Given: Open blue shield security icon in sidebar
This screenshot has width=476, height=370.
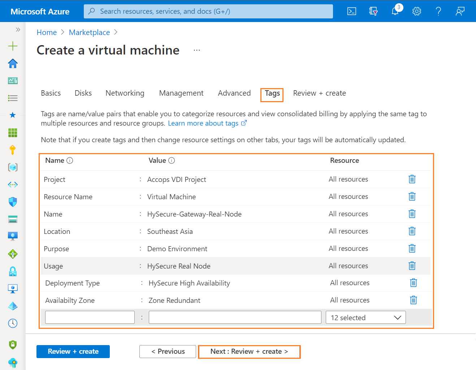Looking at the screenshot, I should [x=13, y=202].
